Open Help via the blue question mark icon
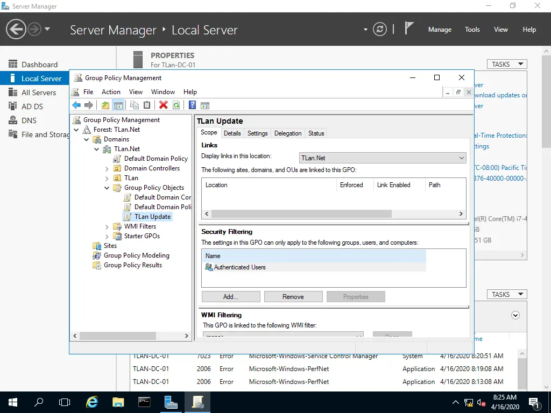Viewport: 551px width, 413px height. pyautogui.click(x=192, y=105)
